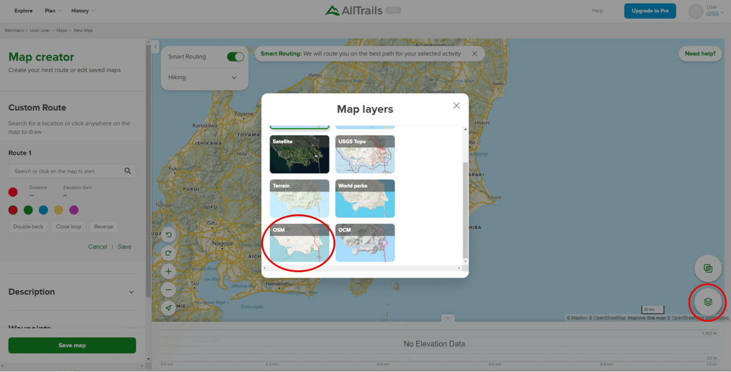
Task: Open the Plan dropdown menu
Action: pos(52,11)
